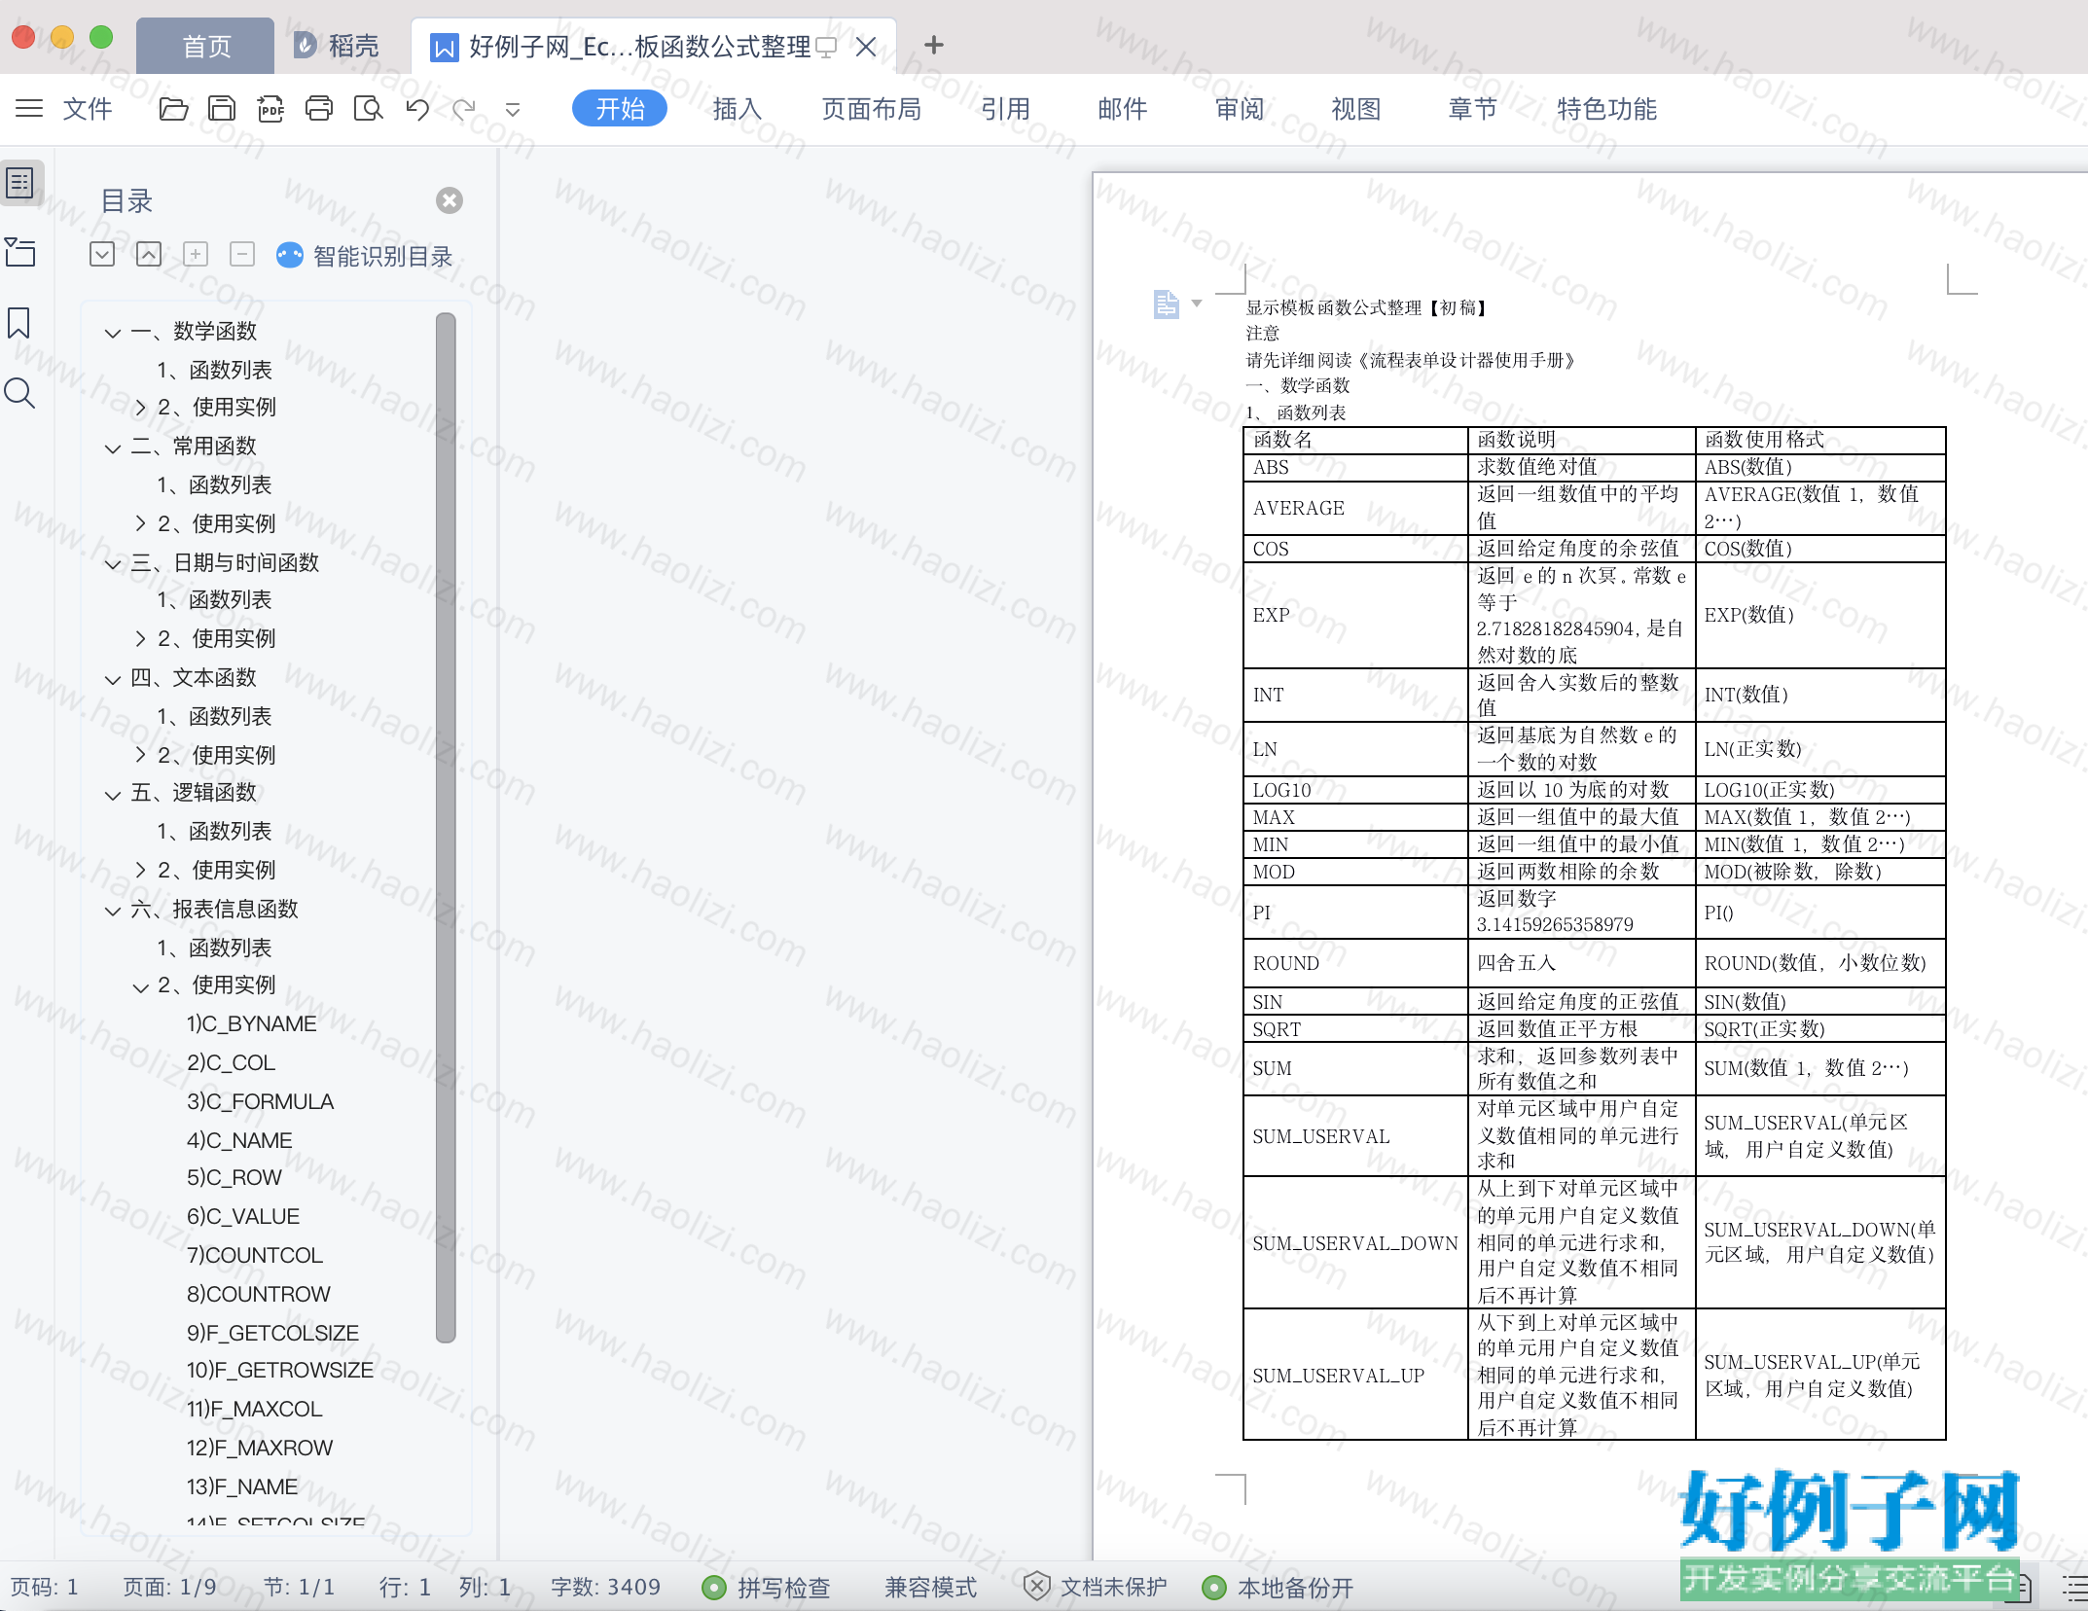This screenshot has width=2088, height=1611.
Task: Click 本地备份开 status indicator
Action: (1278, 1588)
